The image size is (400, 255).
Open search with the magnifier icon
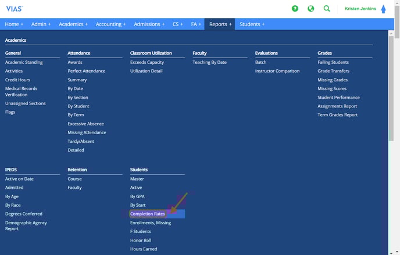[327, 9]
